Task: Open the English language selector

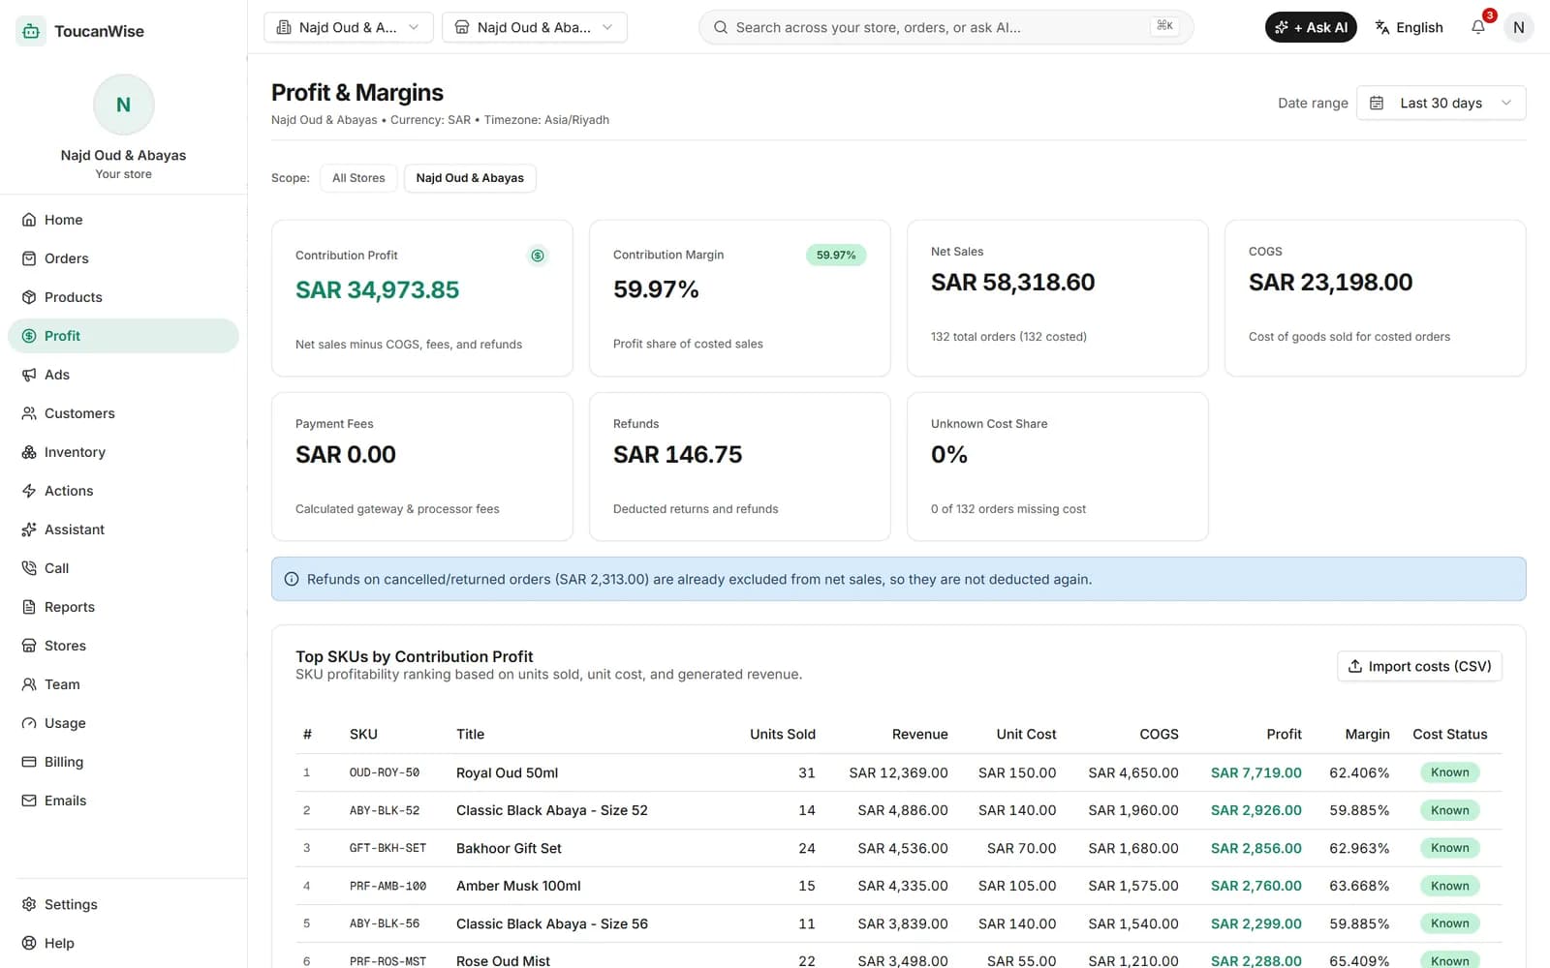Action: point(1409,27)
